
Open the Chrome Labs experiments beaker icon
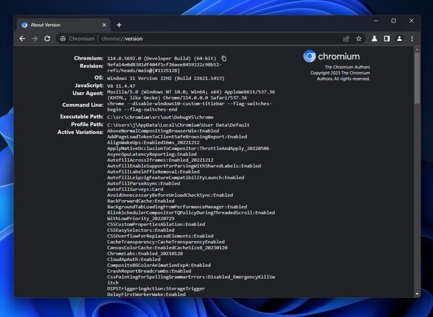374,38
